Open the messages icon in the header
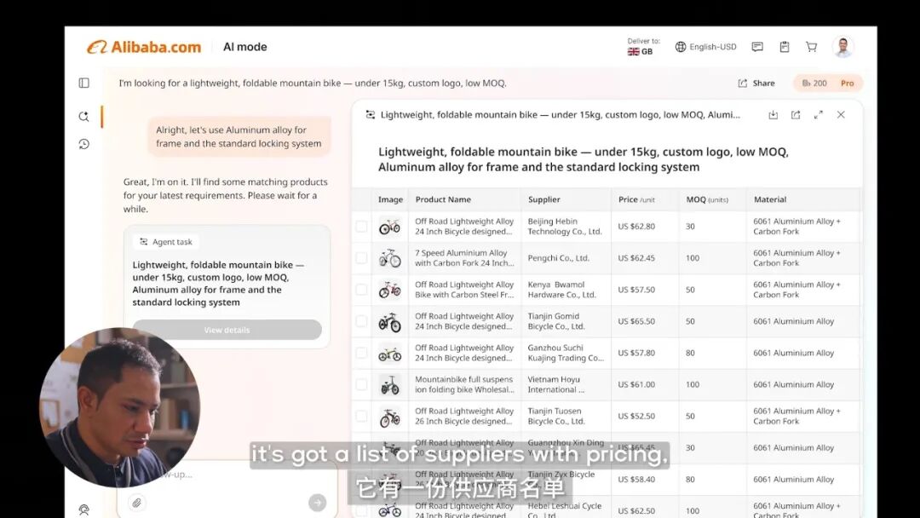This screenshot has width=920, height=518. [x=757, y=47]
